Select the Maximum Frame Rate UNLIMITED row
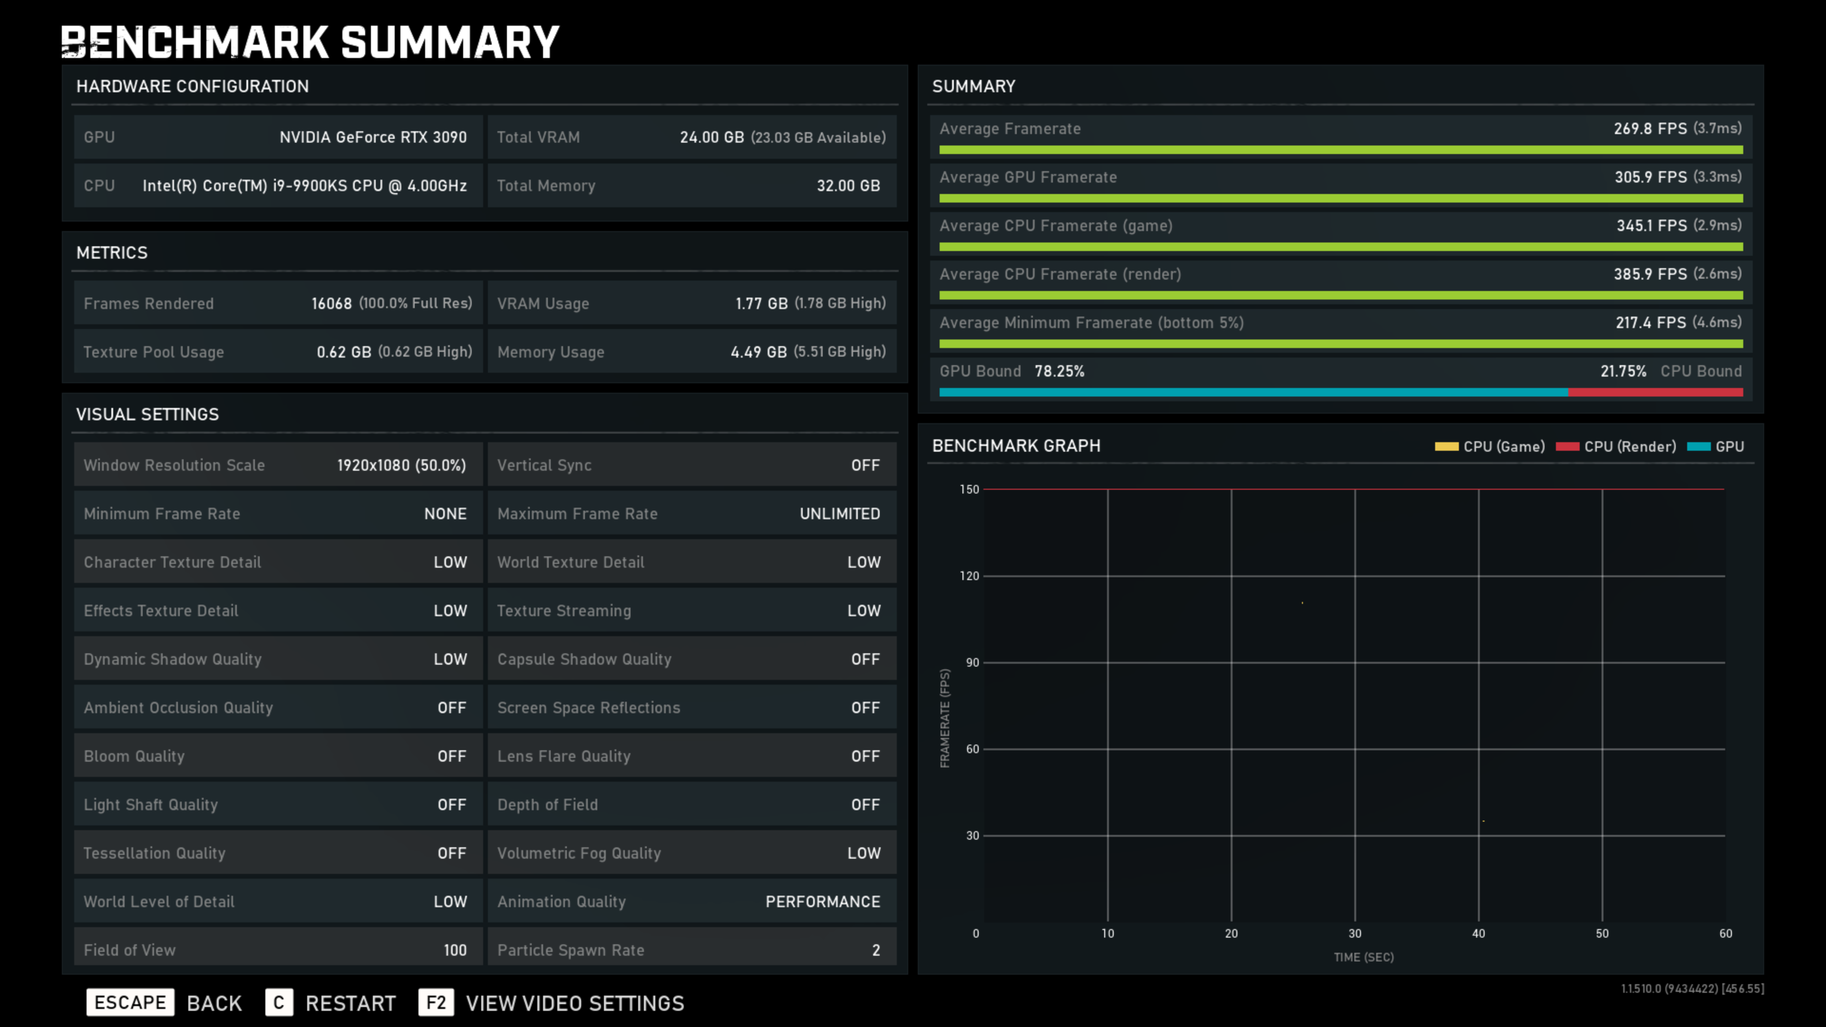This screenshot has width=1826, height=1027. (692, 513)
